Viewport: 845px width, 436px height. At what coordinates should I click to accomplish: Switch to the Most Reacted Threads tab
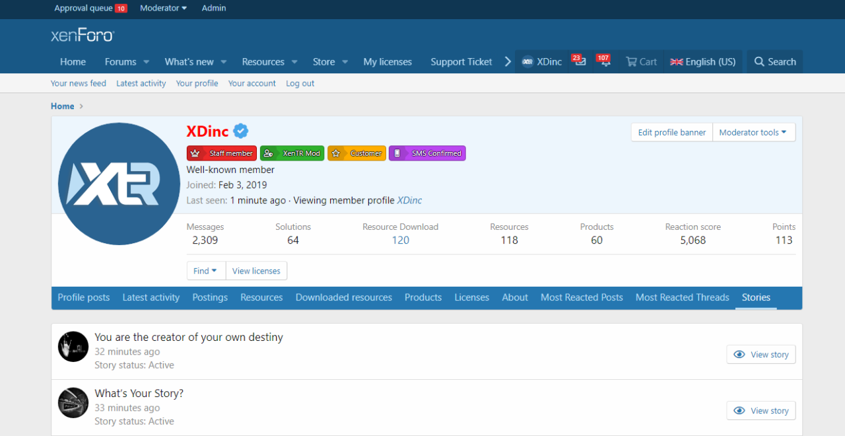683,297
